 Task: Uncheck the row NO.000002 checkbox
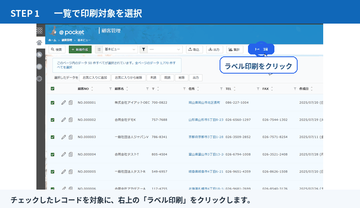click(52, 120)
